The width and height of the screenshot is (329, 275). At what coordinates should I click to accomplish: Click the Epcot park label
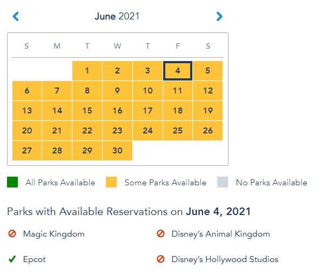click(x=35, y=259)
